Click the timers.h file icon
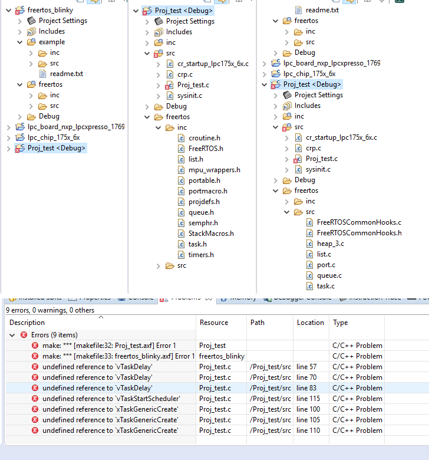 tap(181, 255)
